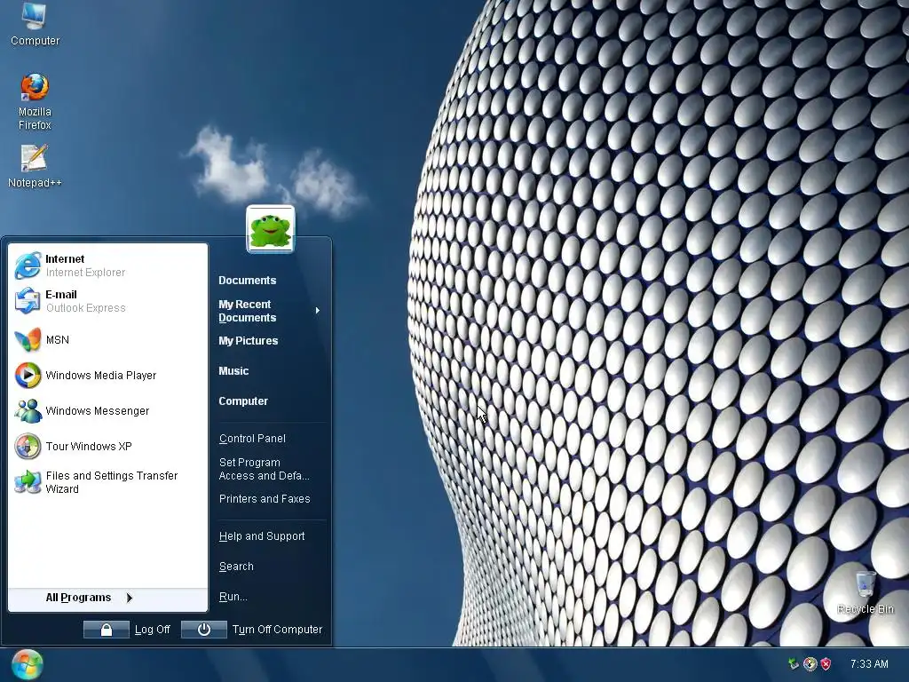This screenshot has width=909, height=682.
Task: Click the Files and Settings Transfer Wizard icon
Action: [28, 482]
